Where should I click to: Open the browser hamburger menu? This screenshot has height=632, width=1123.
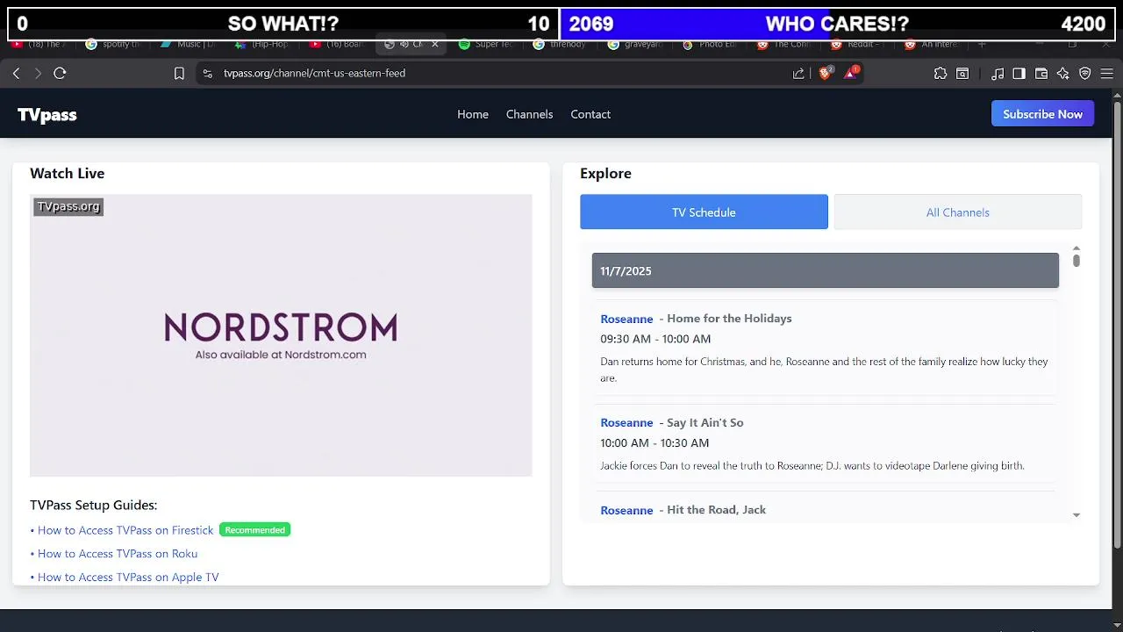(x=1107, y=74)
